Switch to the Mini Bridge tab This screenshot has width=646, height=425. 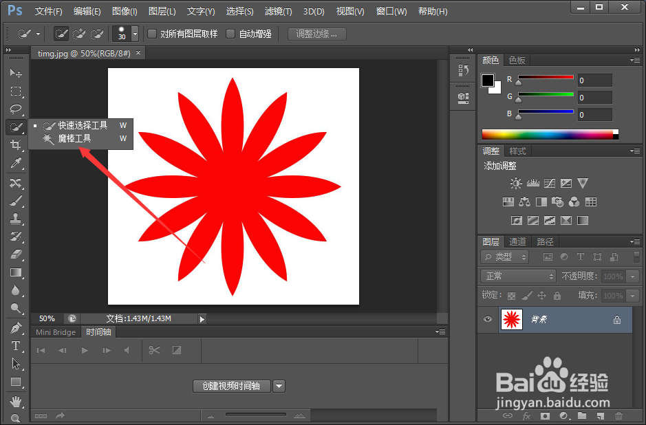coord(56,332)
